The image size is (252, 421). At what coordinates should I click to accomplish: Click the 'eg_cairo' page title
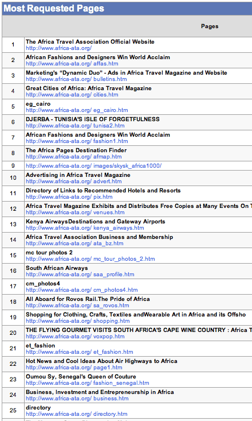click(38, 104)
